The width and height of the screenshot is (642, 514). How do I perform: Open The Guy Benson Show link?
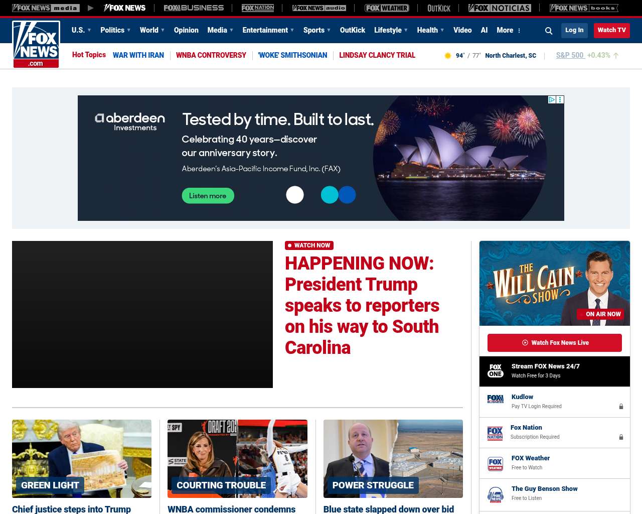pyautogui.click(x=545, y=489)
